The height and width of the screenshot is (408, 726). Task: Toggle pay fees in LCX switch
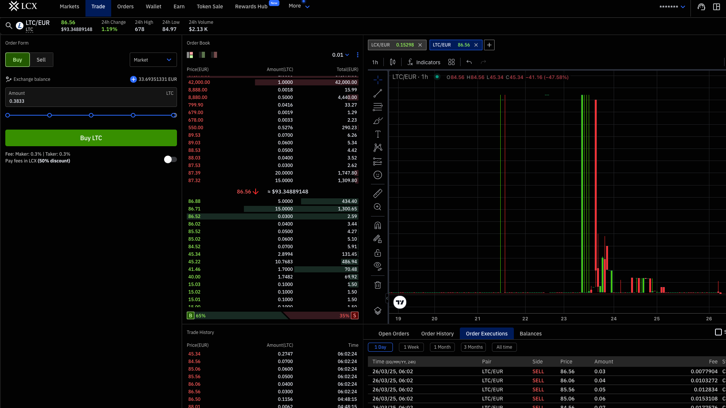[170, 159]
